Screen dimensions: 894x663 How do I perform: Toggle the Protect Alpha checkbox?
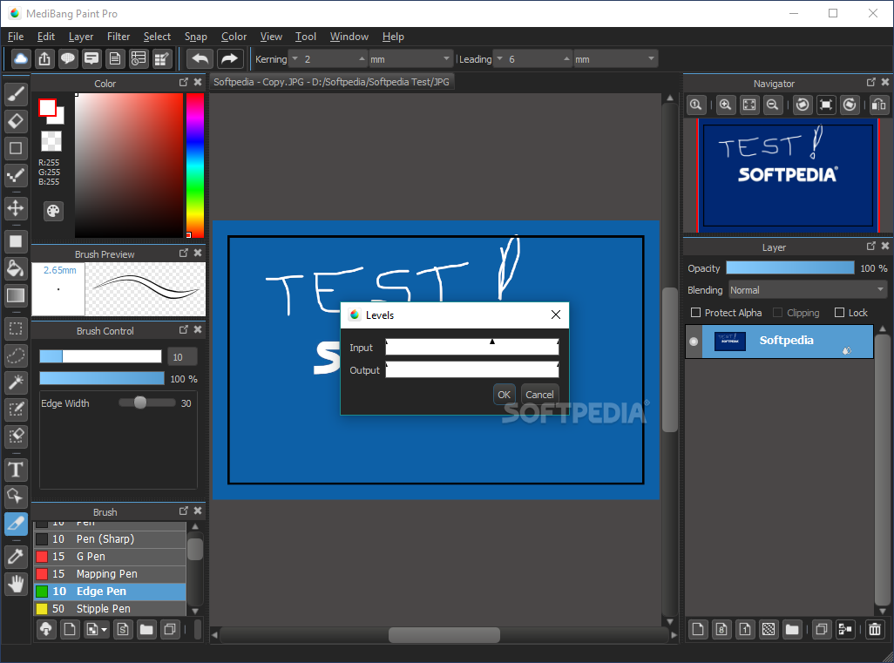pyautogui.click(x=695, y=313)
